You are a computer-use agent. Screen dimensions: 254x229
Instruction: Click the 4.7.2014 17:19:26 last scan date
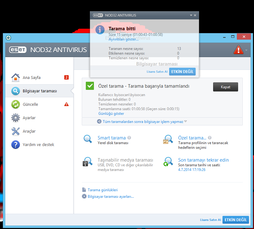coord(192,169)
